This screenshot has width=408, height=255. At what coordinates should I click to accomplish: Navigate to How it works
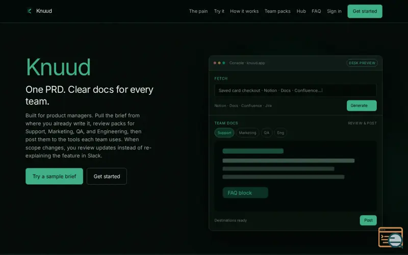pos(244,11)
